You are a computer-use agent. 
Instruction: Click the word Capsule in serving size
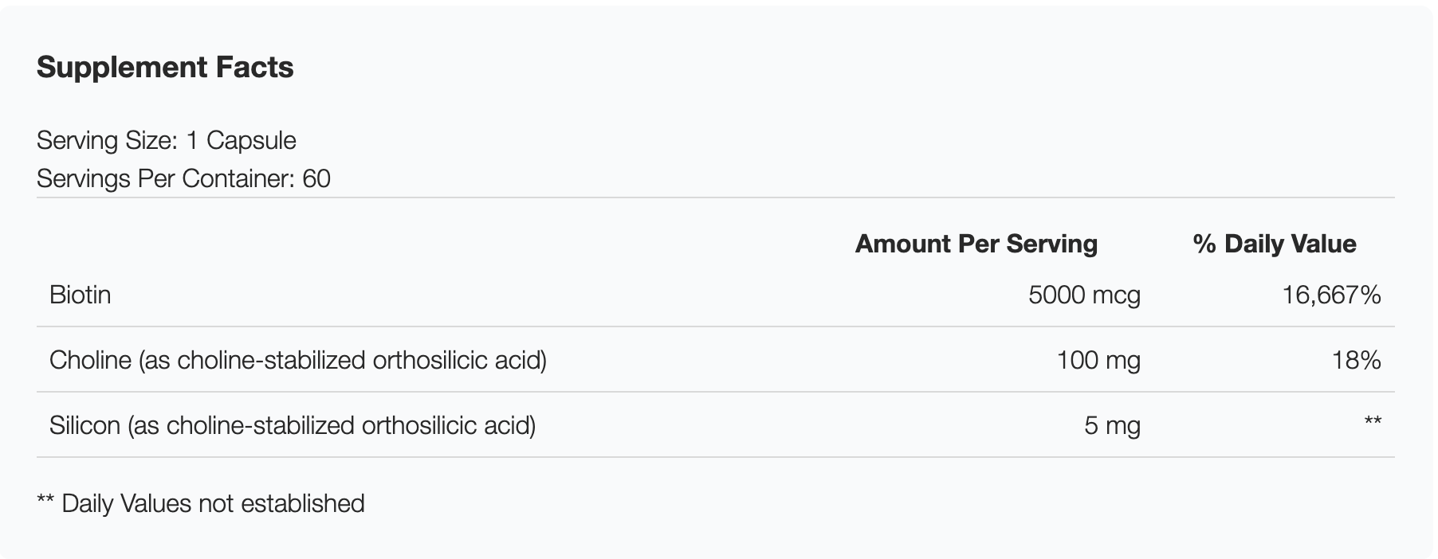(251, 141)
